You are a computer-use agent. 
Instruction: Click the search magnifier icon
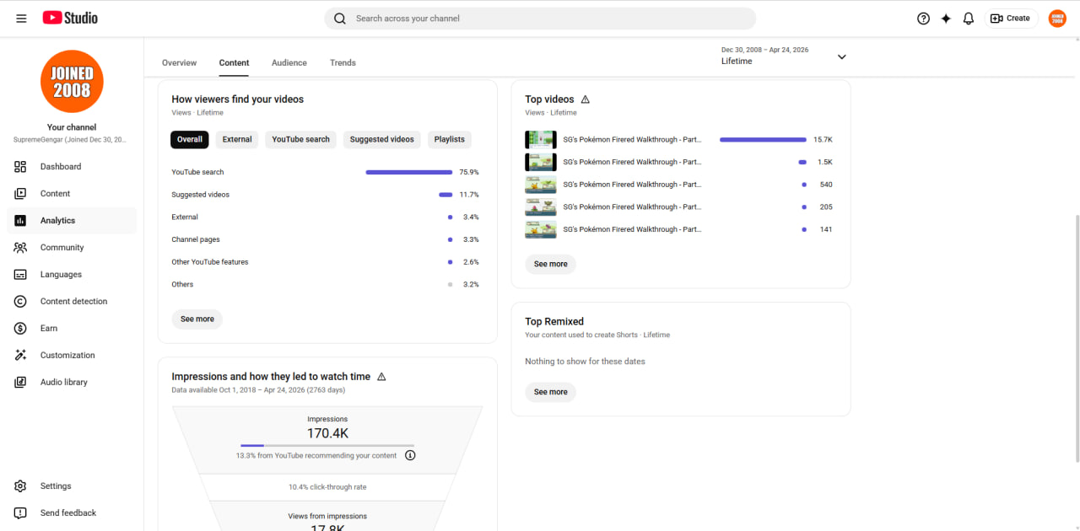[x=340, y=19]
